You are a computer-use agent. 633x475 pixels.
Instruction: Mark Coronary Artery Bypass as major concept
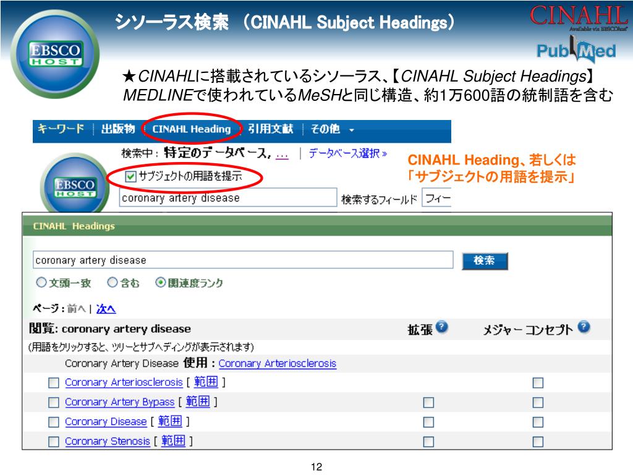(538, 402)
